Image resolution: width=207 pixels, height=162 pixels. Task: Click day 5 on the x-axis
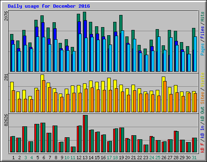point(38,158)
